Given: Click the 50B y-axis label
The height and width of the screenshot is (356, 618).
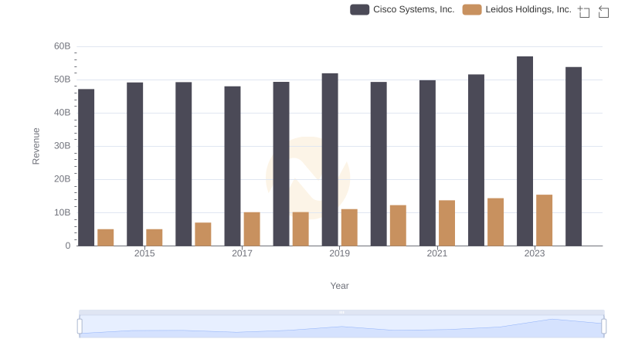Looking at the screenshot, I should point(63,80).
